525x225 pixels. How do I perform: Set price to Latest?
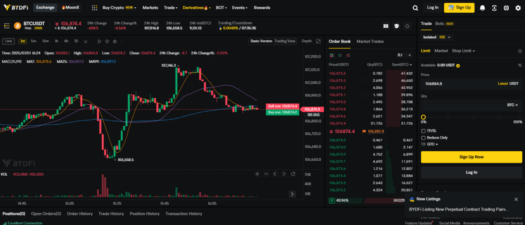click(x=502, y=84)
